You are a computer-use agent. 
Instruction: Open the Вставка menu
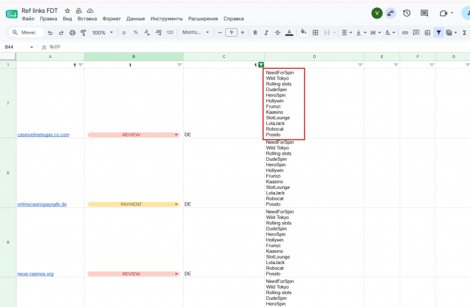click(x=87, y=18)
